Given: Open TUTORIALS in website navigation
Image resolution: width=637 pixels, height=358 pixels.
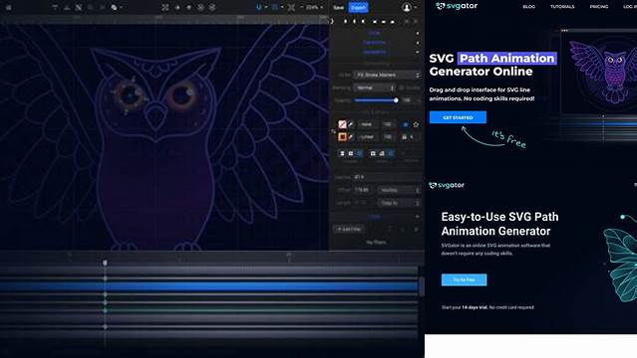Looking at the screenshot, I should click(562, 7).
